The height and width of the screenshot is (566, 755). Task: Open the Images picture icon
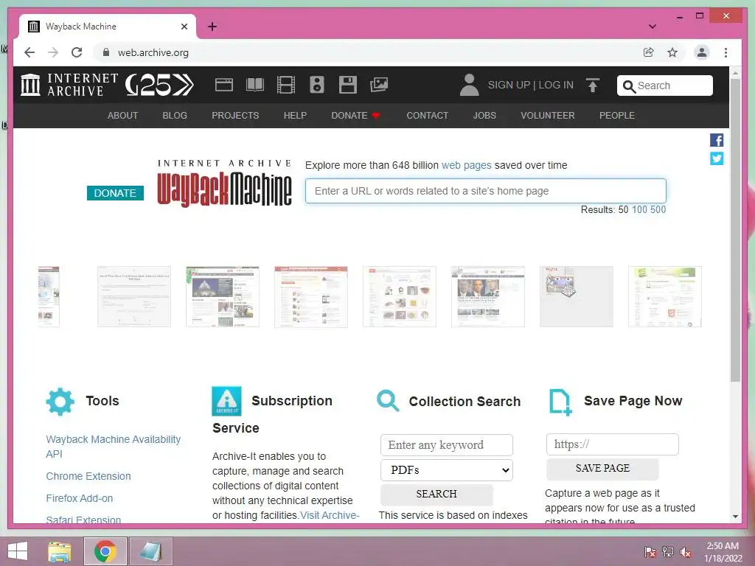point(379,85)
